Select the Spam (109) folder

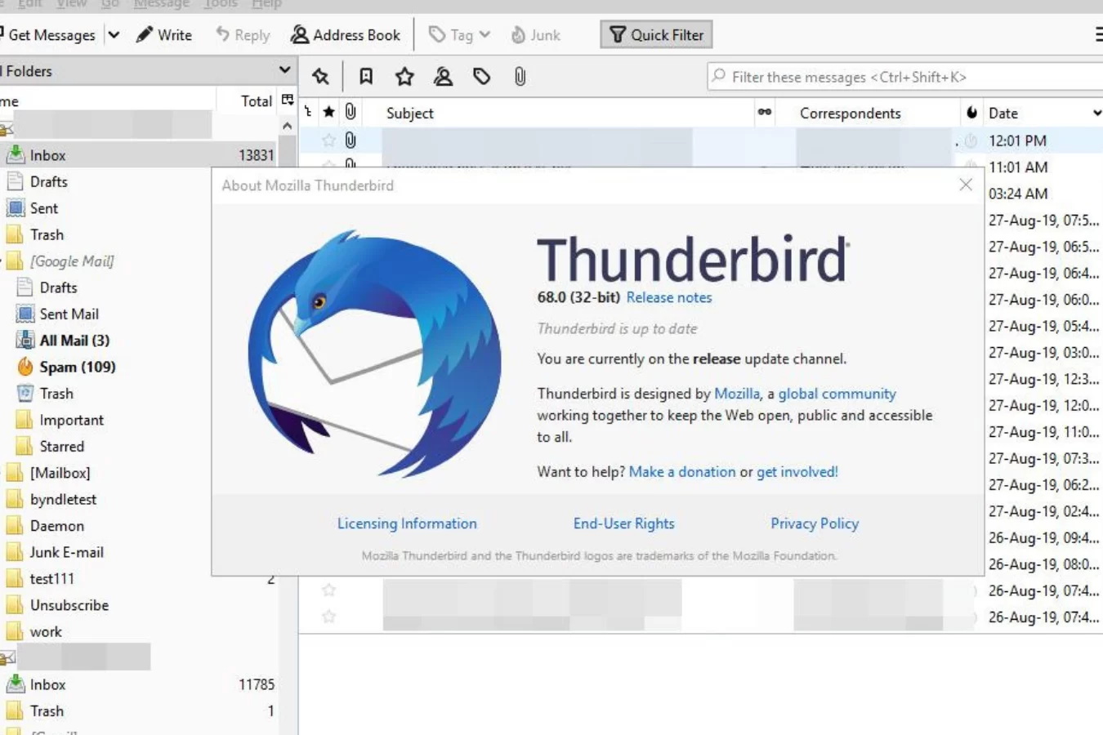click(x=77, y=367)
